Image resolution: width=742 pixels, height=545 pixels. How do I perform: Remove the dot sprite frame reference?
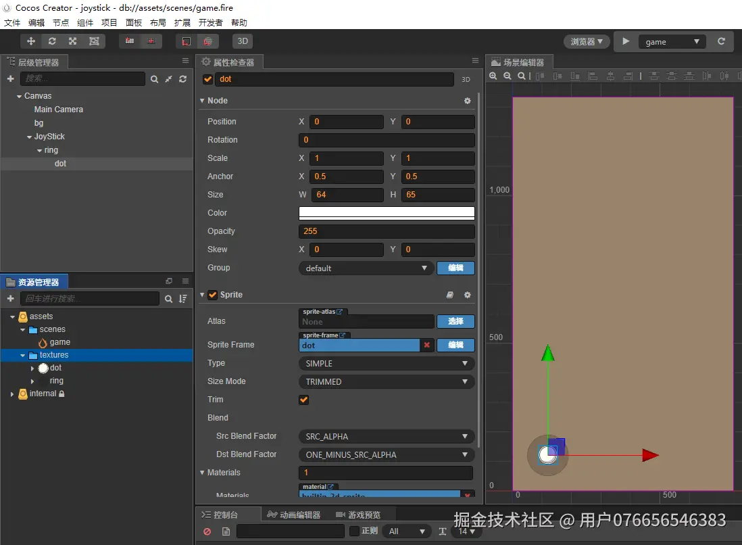pos(427,345)
